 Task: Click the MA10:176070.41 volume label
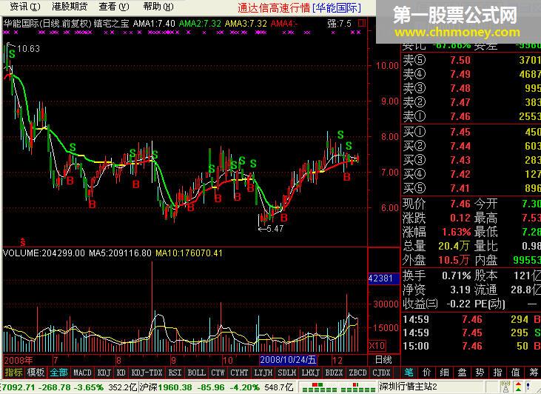click(x=189, y=253)
